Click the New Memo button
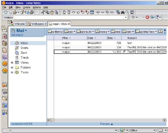This screenshot has width=168, height=133. tap(56, 32)
